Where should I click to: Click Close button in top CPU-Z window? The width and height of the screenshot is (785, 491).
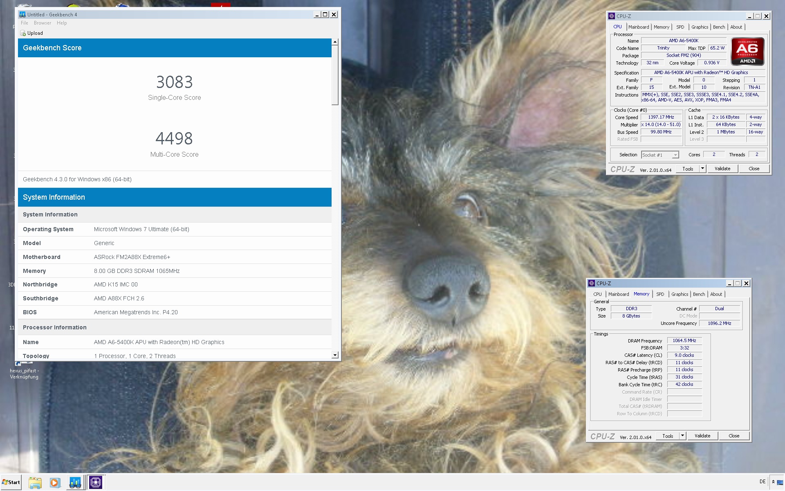tap(754, 169)
